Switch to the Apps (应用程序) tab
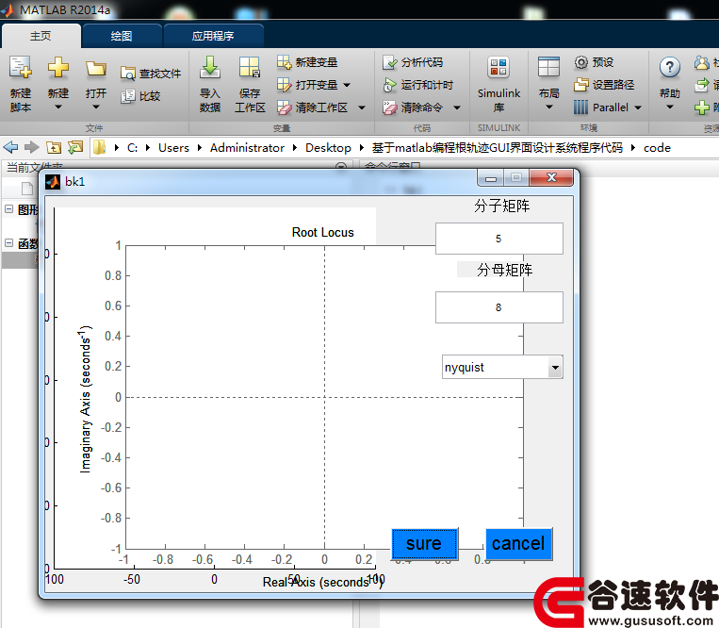The image size is (719, 628). click(x=213, y=36)
